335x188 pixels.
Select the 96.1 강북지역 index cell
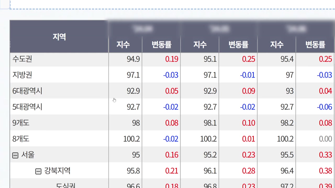pos(210,171)
